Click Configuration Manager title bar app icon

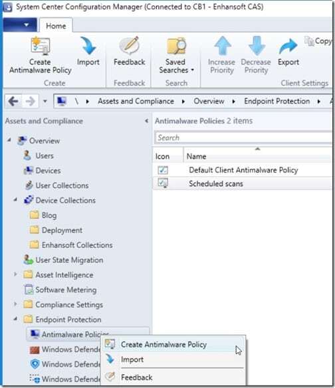point(8,7)
